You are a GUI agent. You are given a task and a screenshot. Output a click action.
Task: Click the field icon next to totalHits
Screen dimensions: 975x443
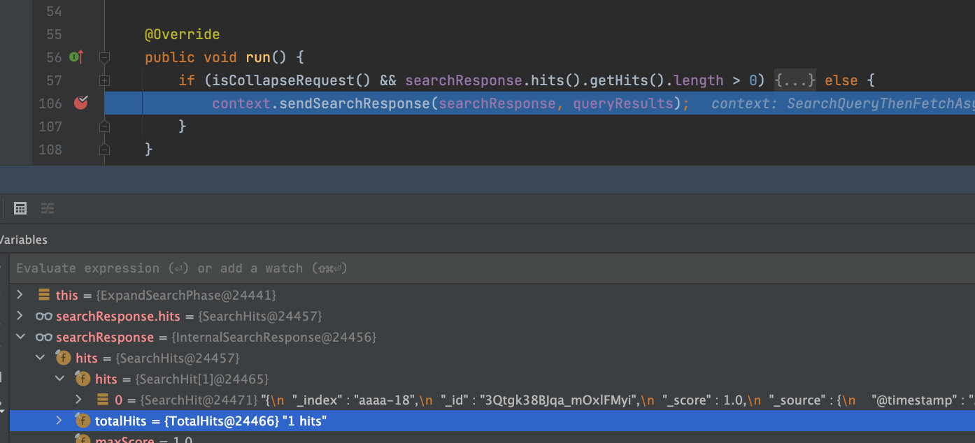click(83, 421)
